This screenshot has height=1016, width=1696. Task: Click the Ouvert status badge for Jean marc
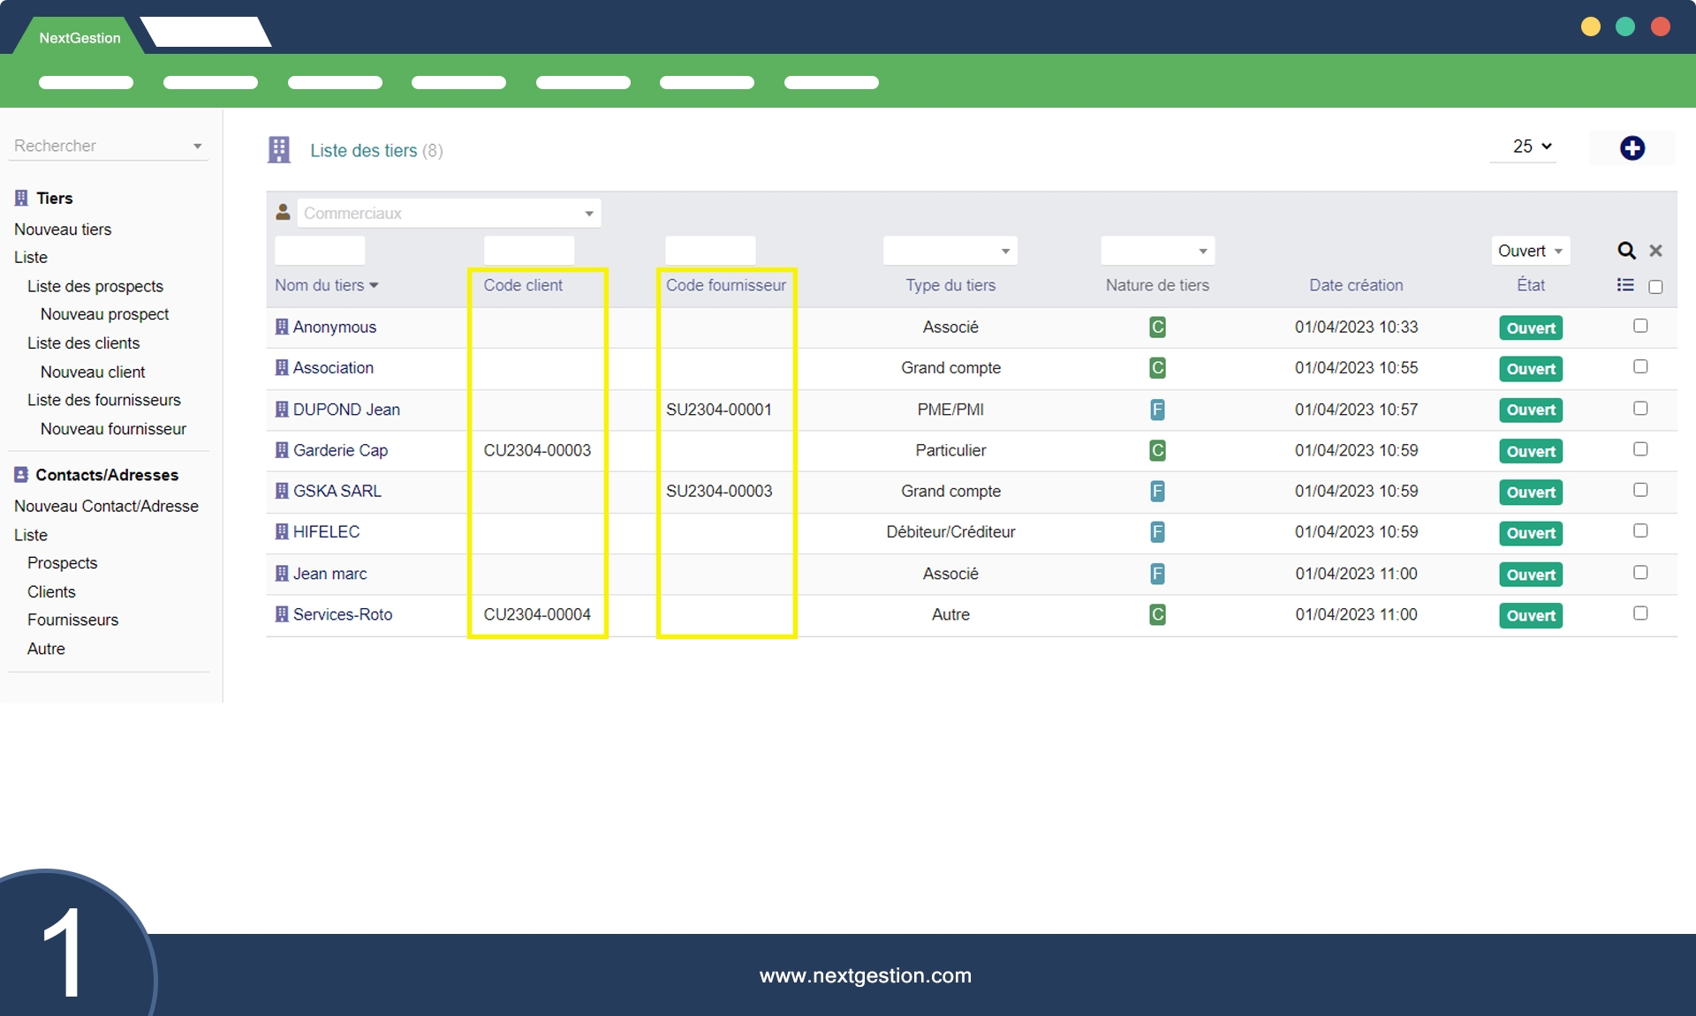pyautogui.click(x=1530, y=575)
